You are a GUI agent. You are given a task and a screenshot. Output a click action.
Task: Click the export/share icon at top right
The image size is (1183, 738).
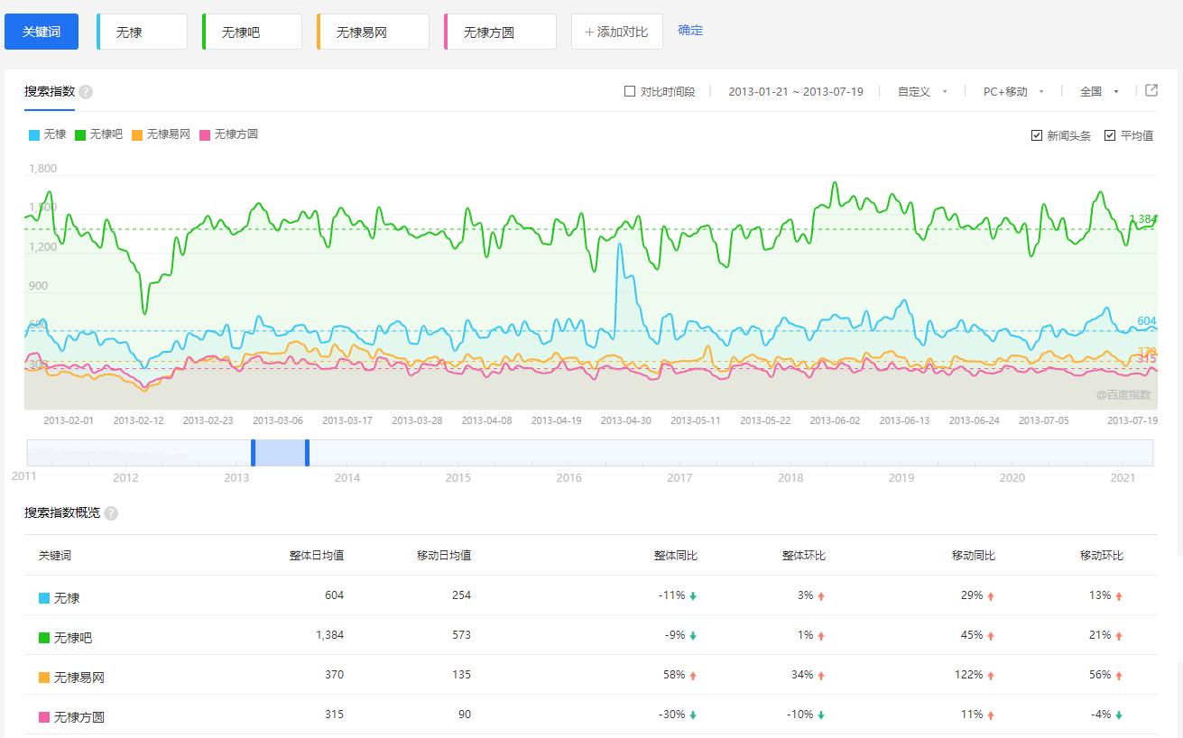click(1151, 90)
